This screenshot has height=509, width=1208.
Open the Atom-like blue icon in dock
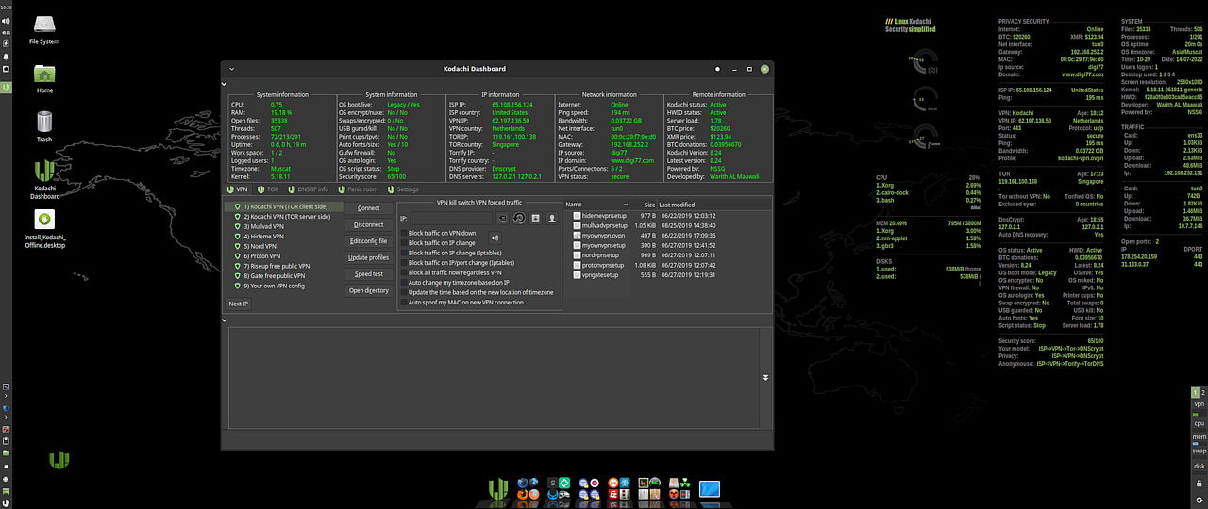click(x=625, y=483)
